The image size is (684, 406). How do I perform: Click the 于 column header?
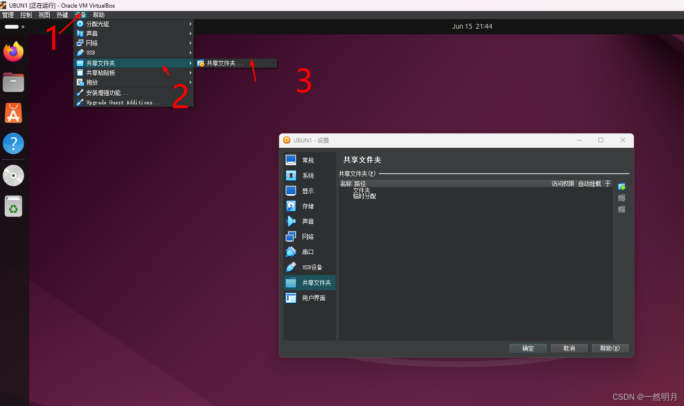tap(608, 184)
